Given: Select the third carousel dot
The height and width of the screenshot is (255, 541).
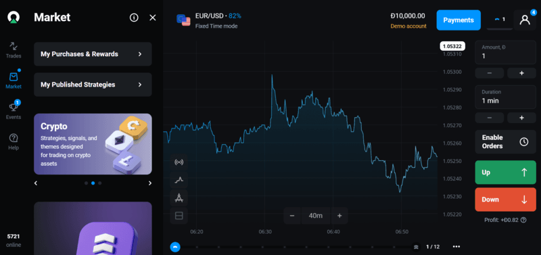Looking at the screenshot, I should click(x=99, y=183).
